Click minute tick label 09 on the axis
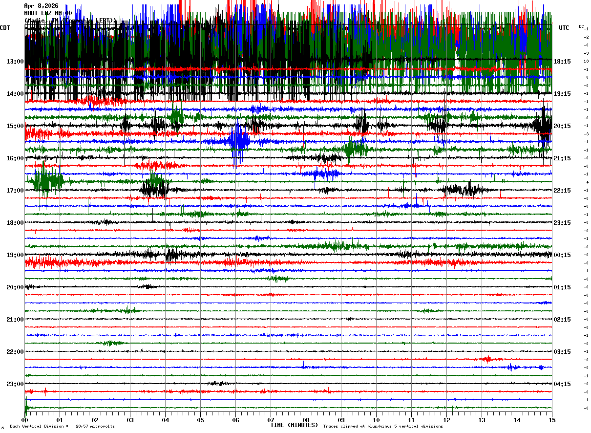Screen dimensions: 591x433 pos(341,420)
